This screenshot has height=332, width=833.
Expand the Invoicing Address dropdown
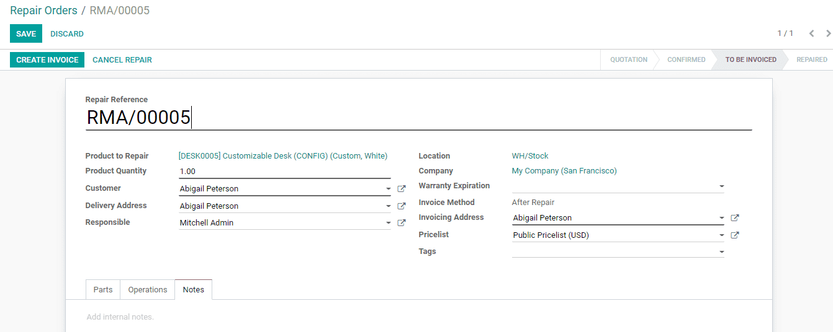point(721,218)
